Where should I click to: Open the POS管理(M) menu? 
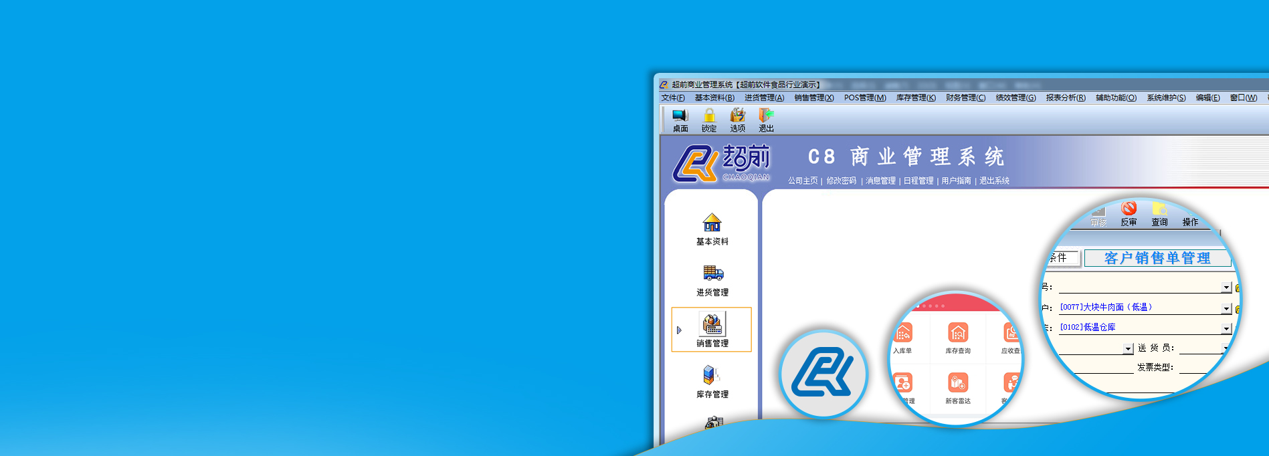(865, 98)
